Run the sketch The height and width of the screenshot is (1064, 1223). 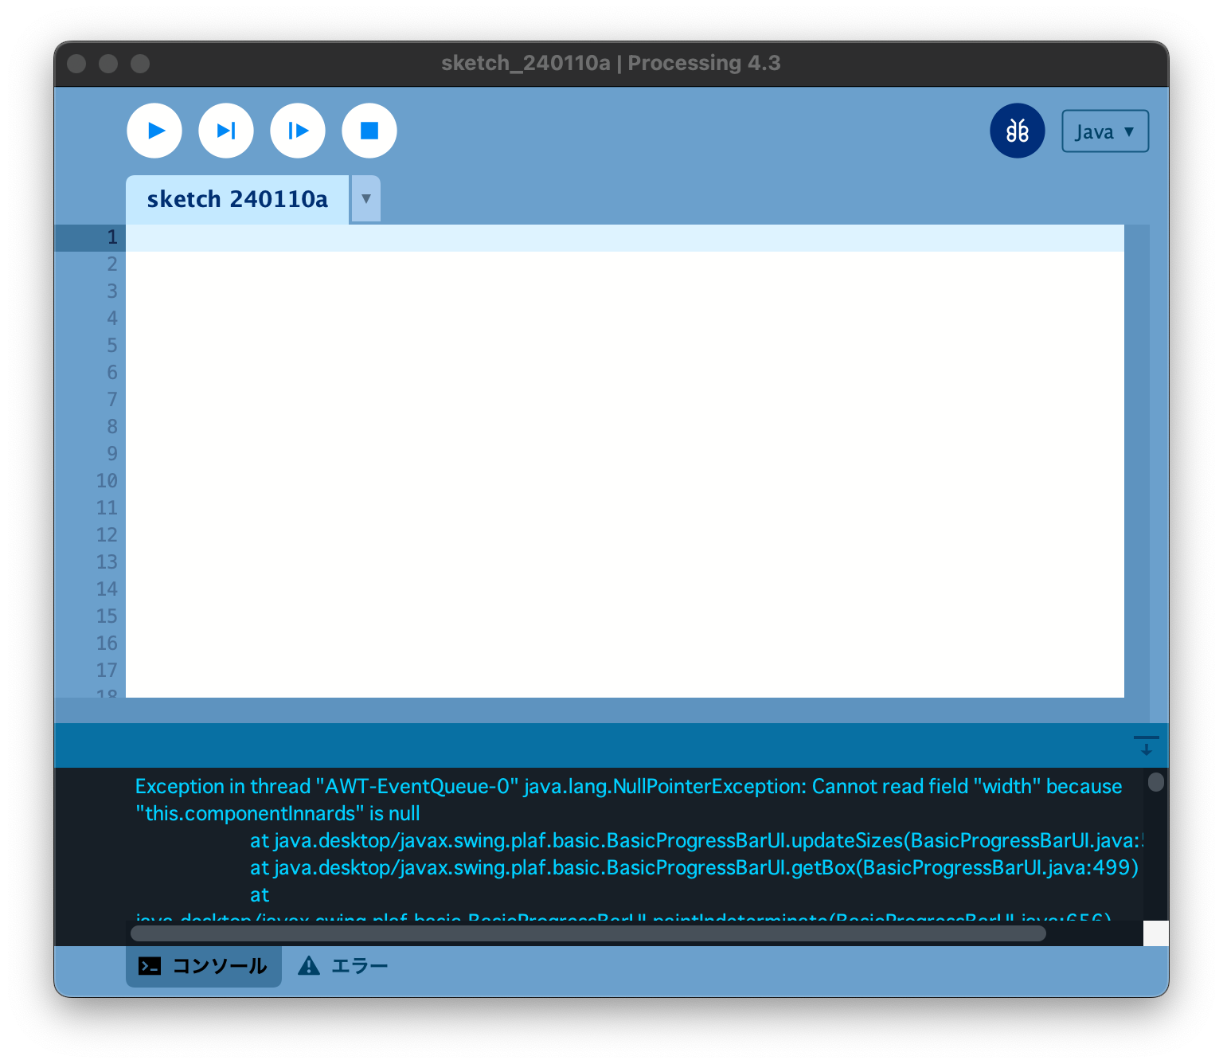point(154,130)
